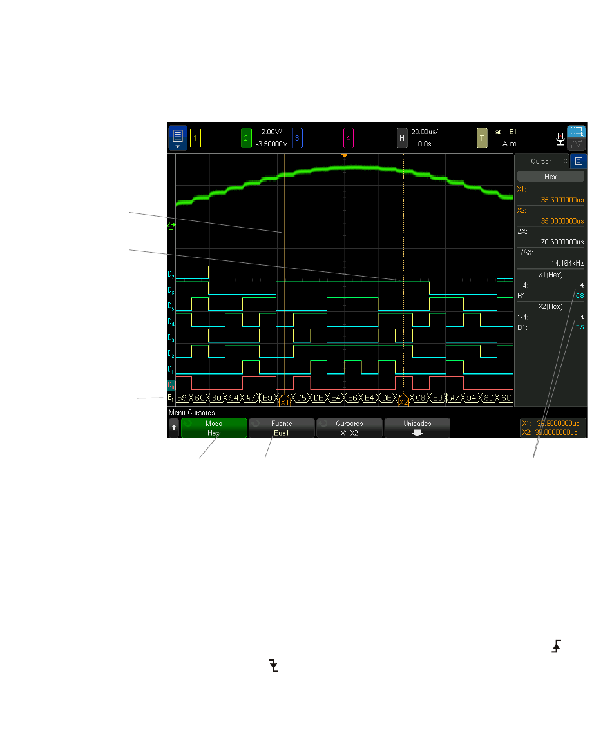Screen dimensions: 612x751
Task: Select highlighted digital channel D0 label
Action: point(171,385)
